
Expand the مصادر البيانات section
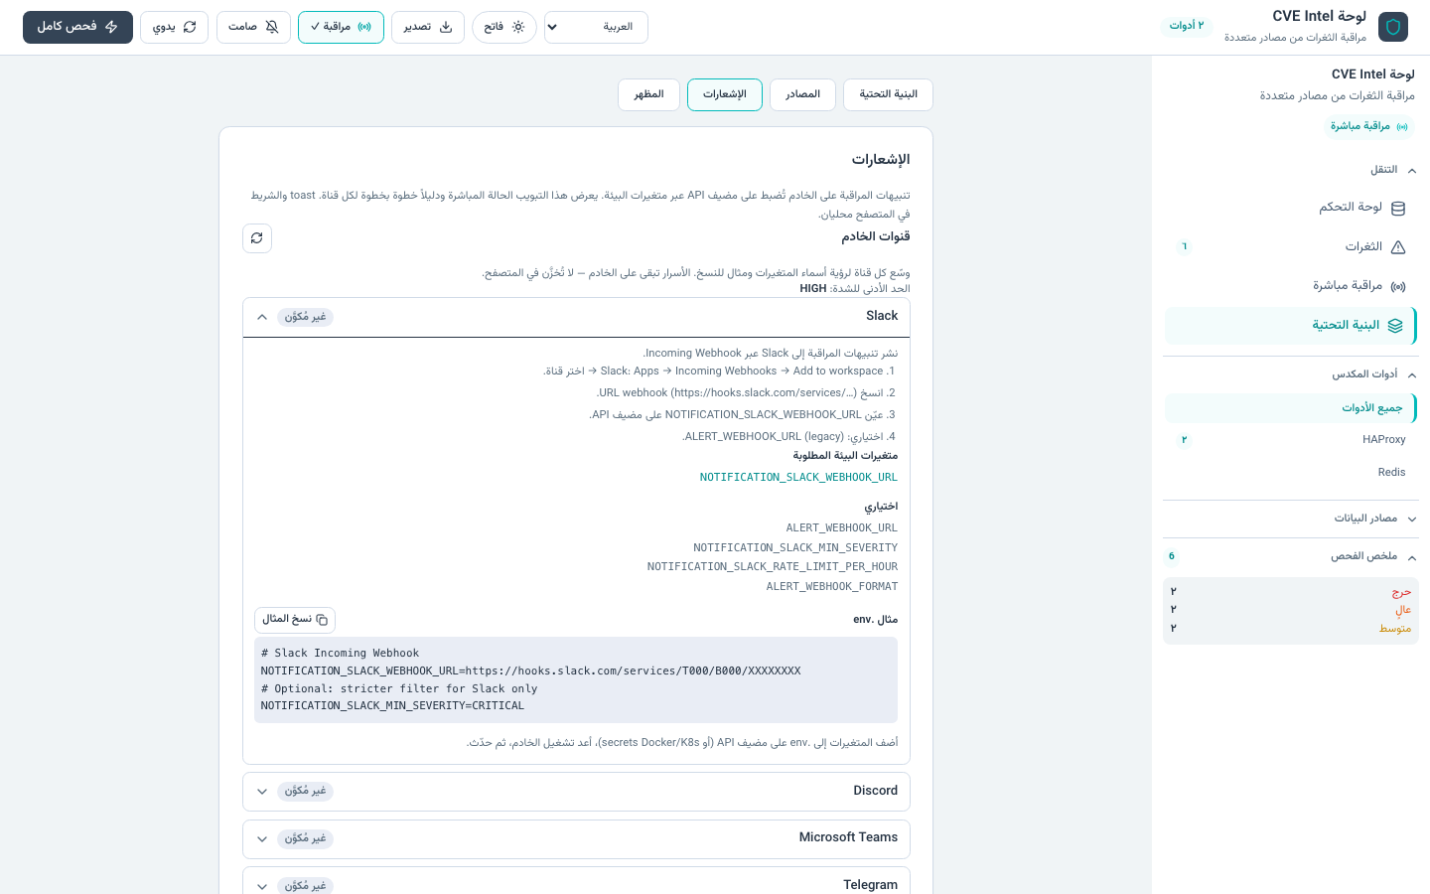(1291, 519)
